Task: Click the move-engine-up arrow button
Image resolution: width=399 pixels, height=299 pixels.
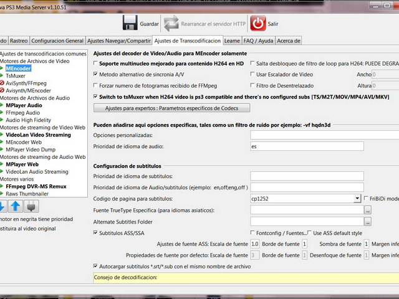Action: point(16,206)
